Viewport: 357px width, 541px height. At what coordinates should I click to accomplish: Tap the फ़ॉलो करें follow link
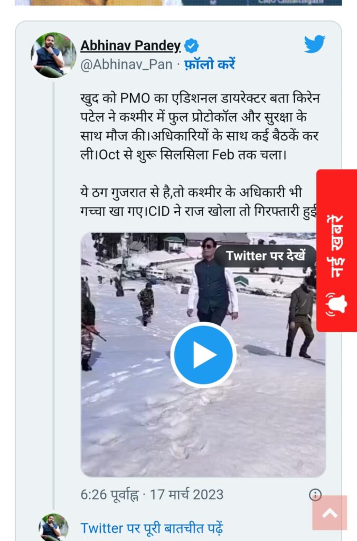click(x=210, y=64)
